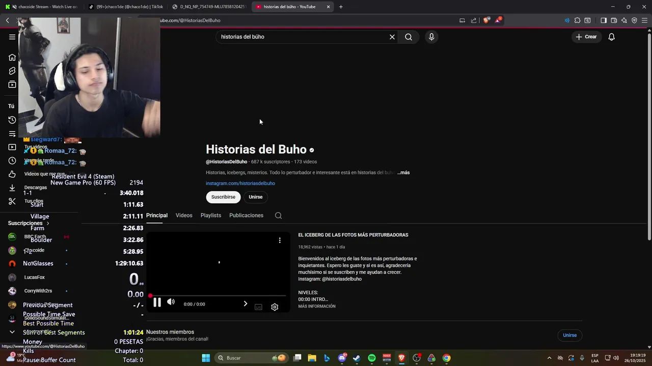
Task: Open browser extensions puzzle icon
Action: point(577,20)
